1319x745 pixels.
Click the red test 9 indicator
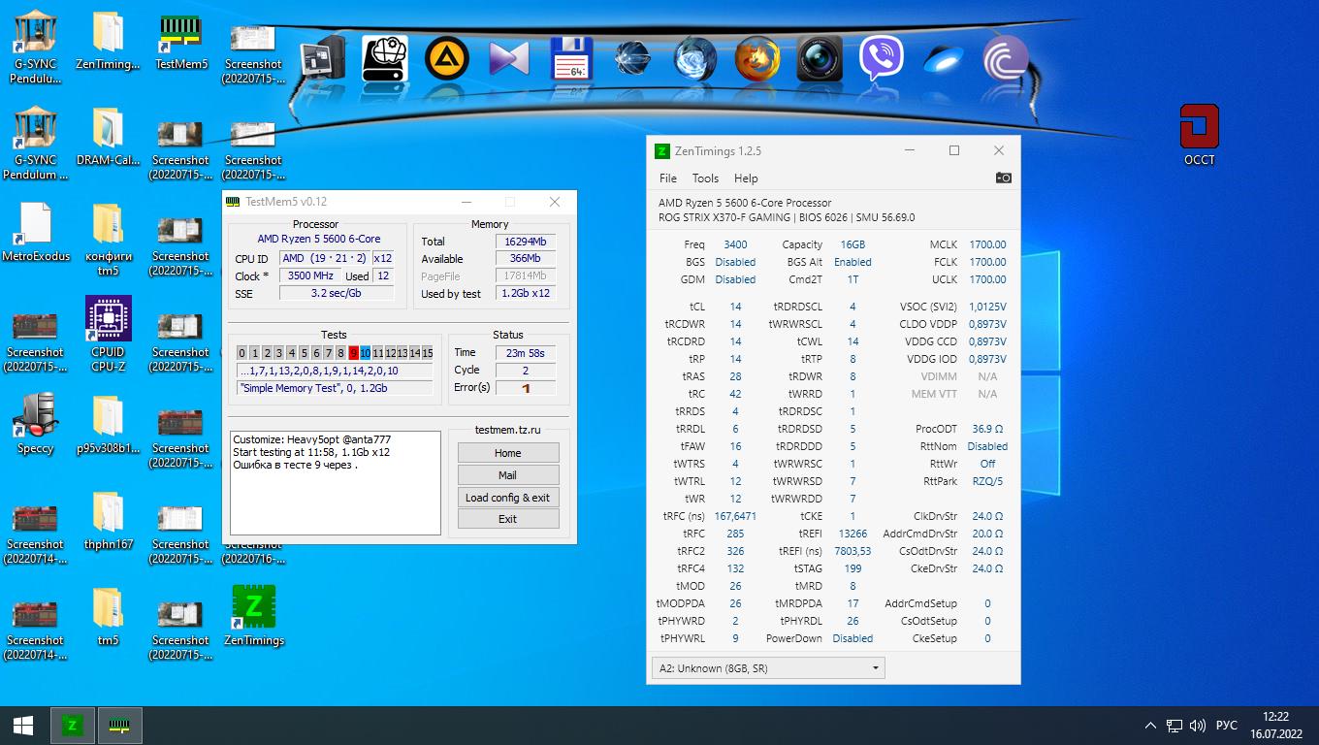pos(353,353)
